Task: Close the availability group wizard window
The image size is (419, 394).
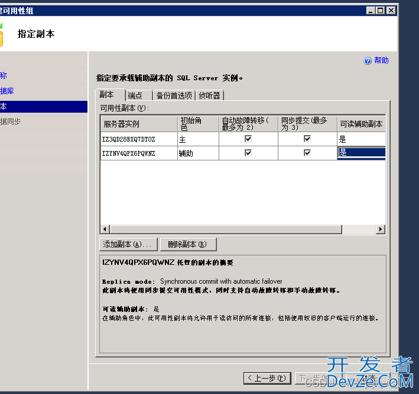Action: (x=391, y=11)
